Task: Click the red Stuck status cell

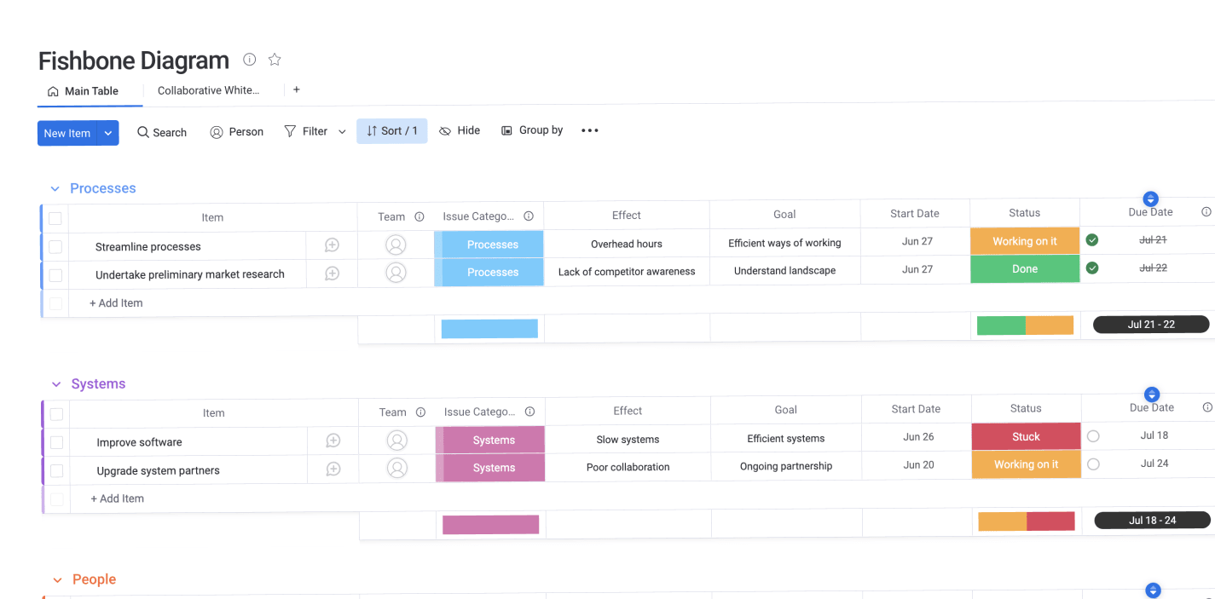Action: [x=1026, y=437]
